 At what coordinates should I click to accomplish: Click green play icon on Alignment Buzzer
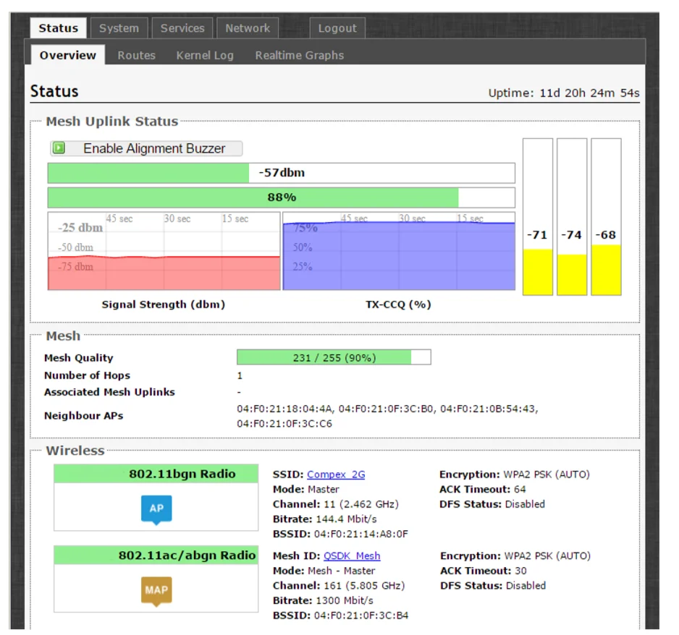tap(59, 148)
